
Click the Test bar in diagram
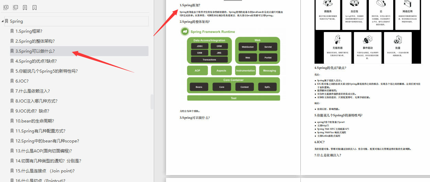[x=233, y=98]
